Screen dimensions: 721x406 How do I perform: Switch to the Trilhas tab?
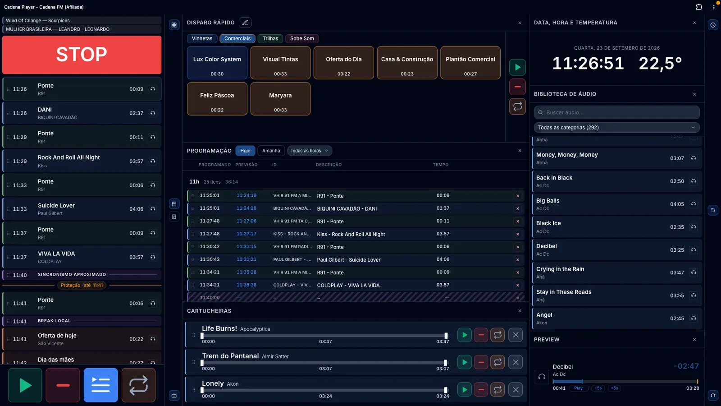[x=270, y=38]
